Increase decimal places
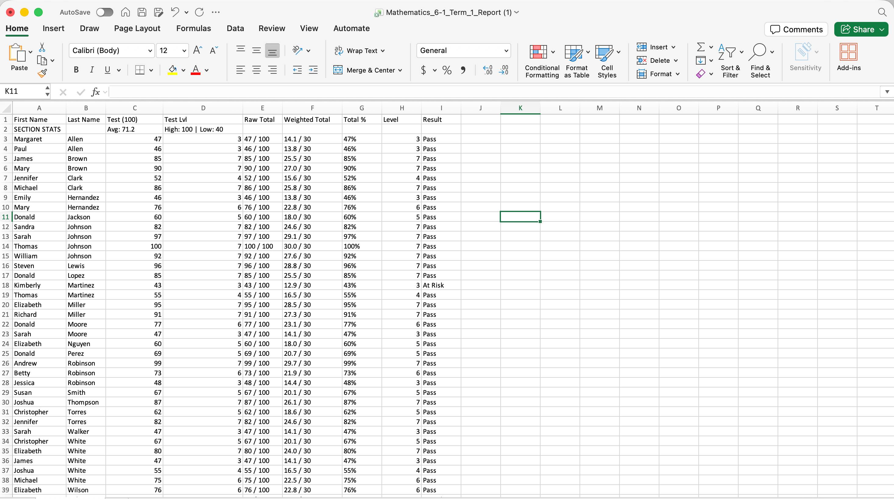894x499 pixels. [487, 70]
